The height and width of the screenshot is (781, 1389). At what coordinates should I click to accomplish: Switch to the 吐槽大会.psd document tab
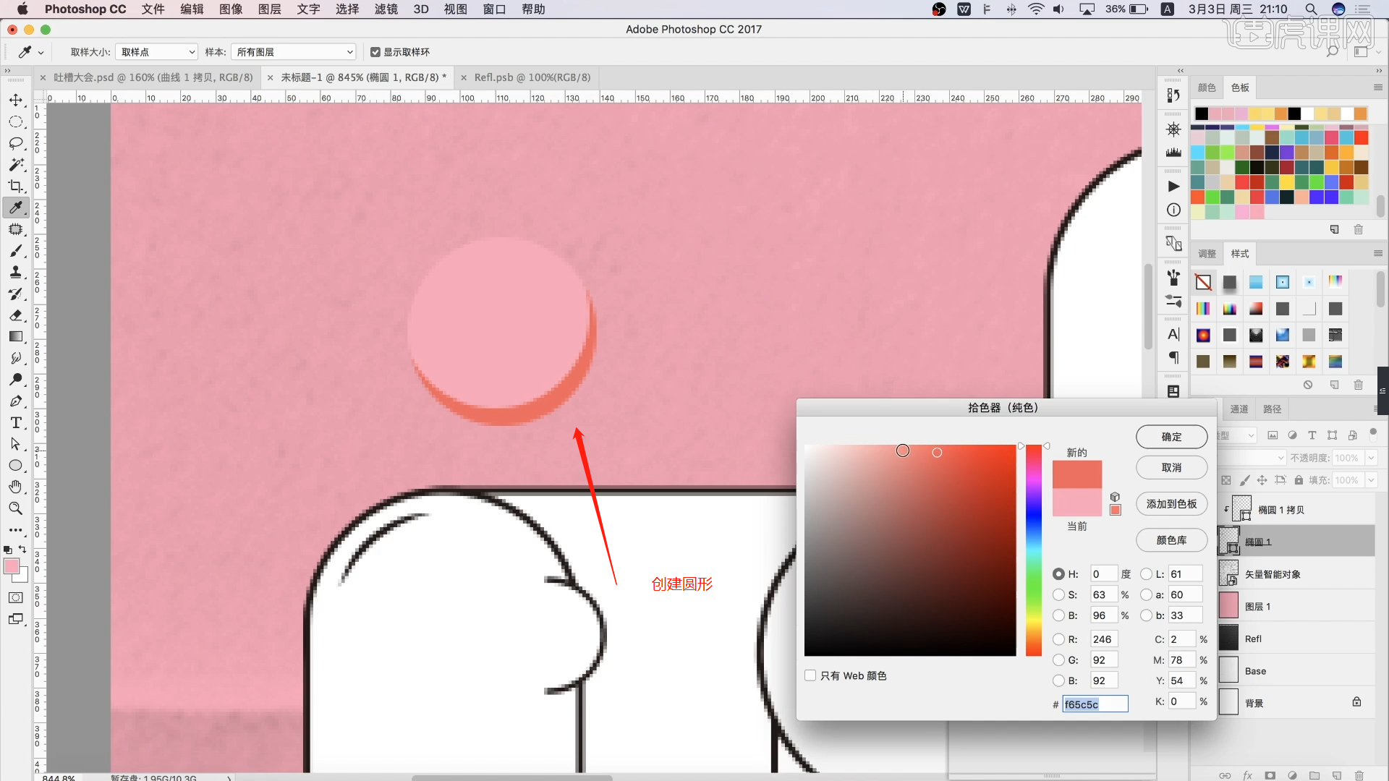(x=153, y=77)
